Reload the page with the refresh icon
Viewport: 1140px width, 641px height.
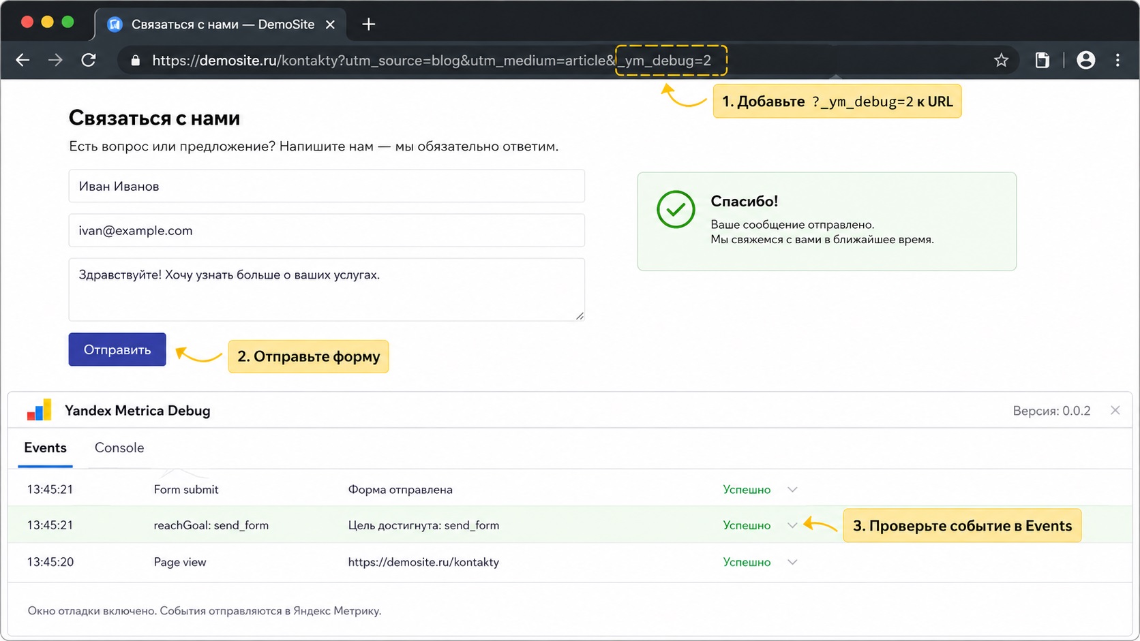pos(89,60)
